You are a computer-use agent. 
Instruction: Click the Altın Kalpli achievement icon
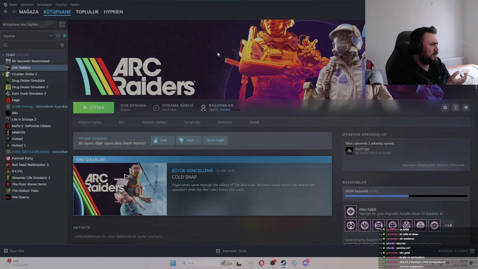[x=351, y=211]
